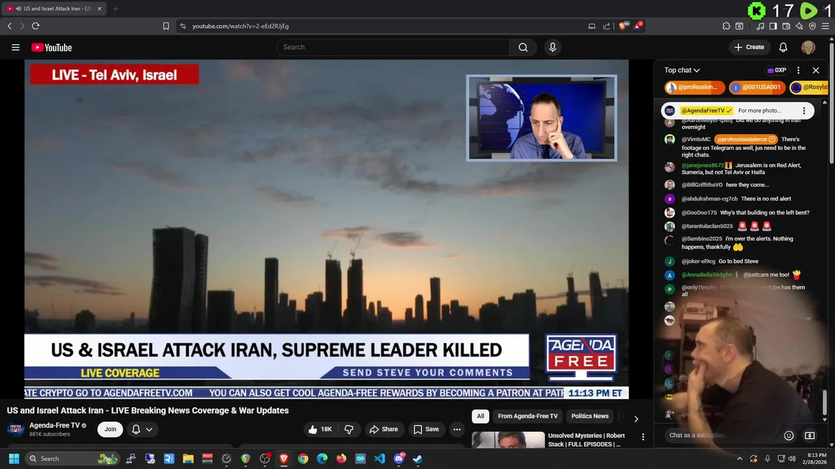
Task: Open the browser extensions puzzle icon
Action: pyautogui.click(x=726, y=26)
